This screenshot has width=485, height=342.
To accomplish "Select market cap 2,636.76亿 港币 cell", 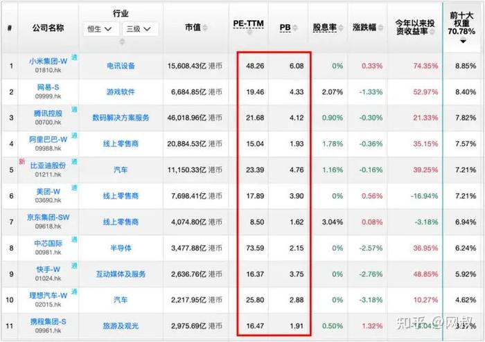I will pos(197,274).
